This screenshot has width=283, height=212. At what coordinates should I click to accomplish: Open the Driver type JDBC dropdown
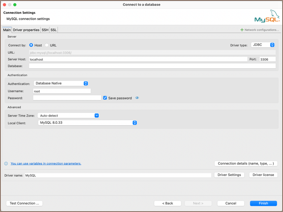point(263,45)
